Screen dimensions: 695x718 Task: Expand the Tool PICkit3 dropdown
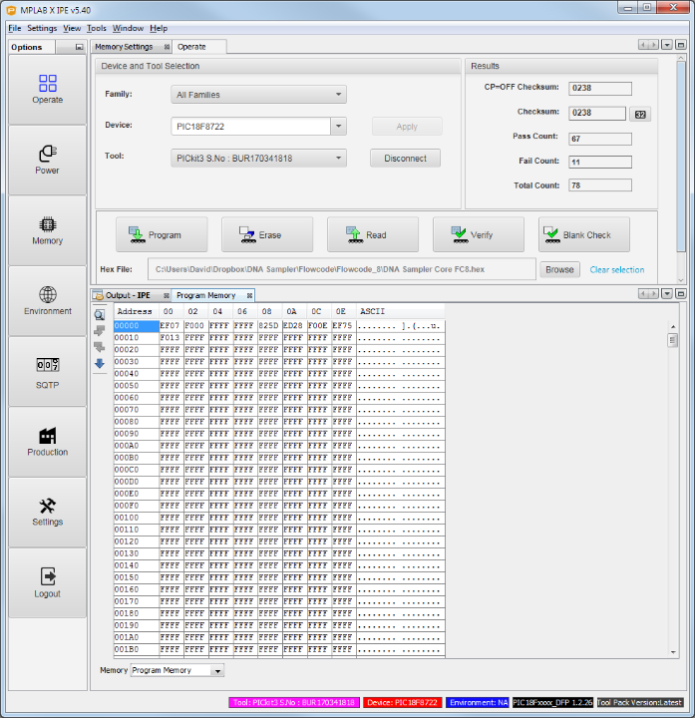click(258, 158)
